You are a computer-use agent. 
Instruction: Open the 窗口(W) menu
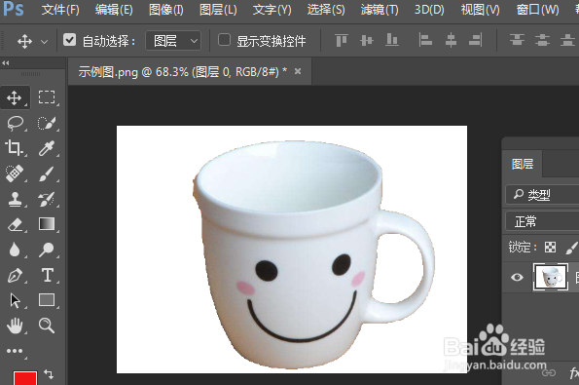tap(537, 10)
